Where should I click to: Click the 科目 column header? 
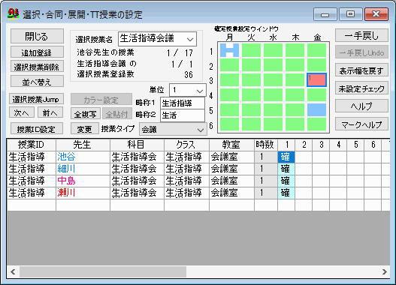coord(137,145)
